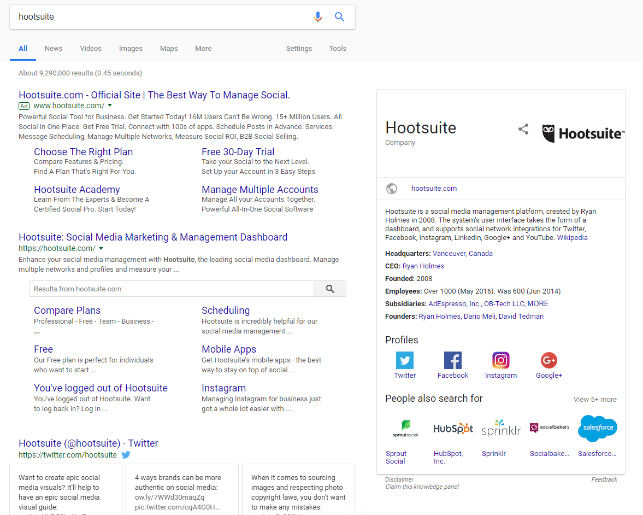Share the Hootsuite knowledge panel
This screenshot has height=515, width=643.
coord(523,129)
